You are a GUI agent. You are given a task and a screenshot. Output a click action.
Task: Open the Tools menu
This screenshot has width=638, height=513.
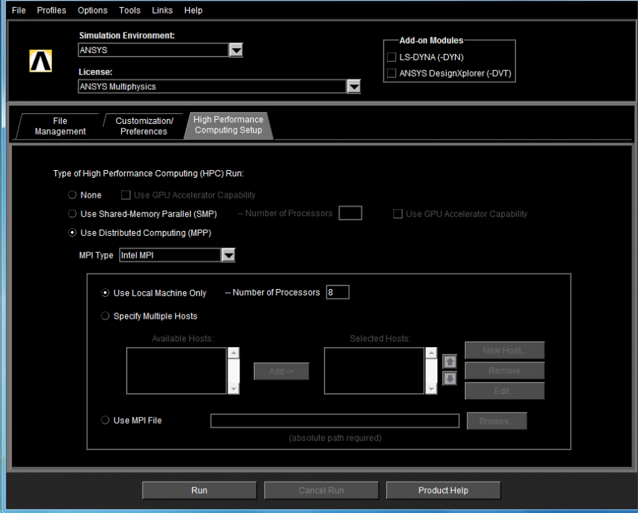point(130,10)
